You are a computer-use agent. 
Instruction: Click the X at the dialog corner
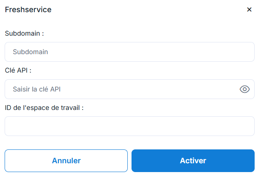[249, 10]
